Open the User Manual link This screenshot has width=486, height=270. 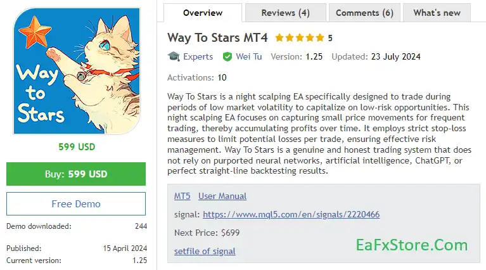click(x=222, y=196)
